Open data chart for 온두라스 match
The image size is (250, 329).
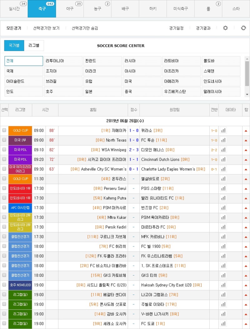coord(223,179)
